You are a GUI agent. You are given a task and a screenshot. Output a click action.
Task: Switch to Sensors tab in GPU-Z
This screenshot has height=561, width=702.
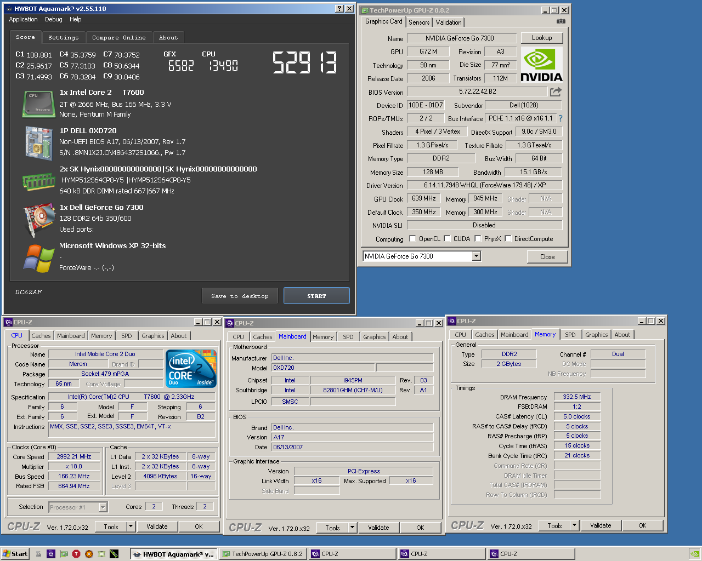[419, 22]
